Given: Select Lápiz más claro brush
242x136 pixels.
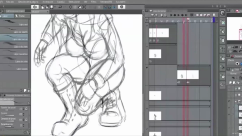Looking at the screenshot, I should [x=14, y=45].
